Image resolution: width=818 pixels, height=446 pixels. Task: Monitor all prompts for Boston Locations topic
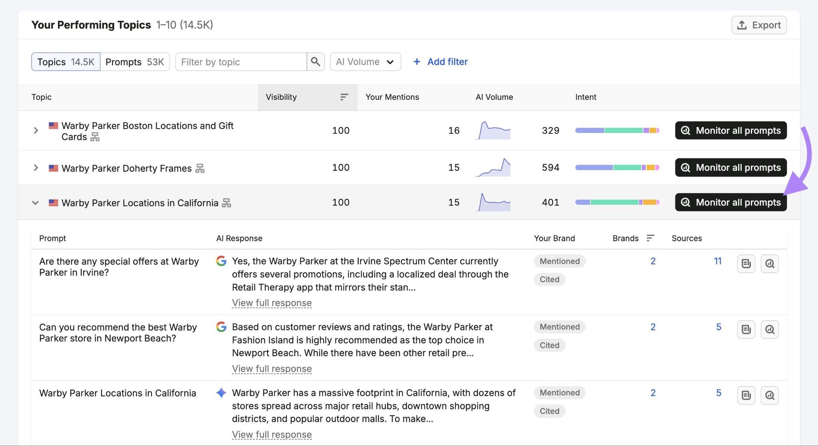(731, 131)
